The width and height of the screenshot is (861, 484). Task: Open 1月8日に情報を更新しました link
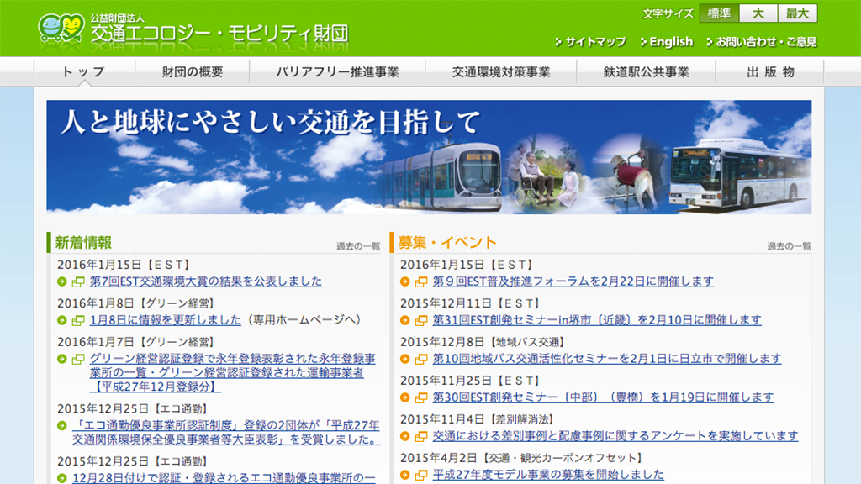[x=166, y=320]
